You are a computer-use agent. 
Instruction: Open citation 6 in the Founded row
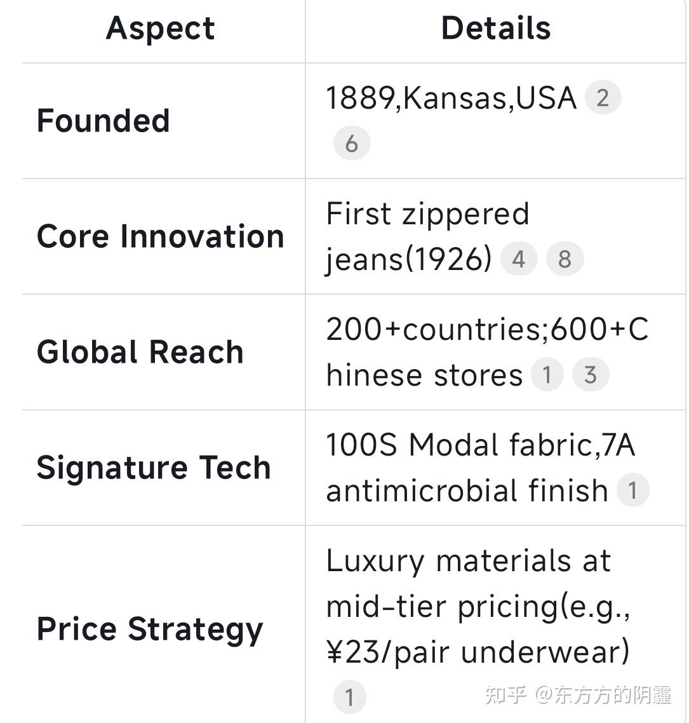352,144
